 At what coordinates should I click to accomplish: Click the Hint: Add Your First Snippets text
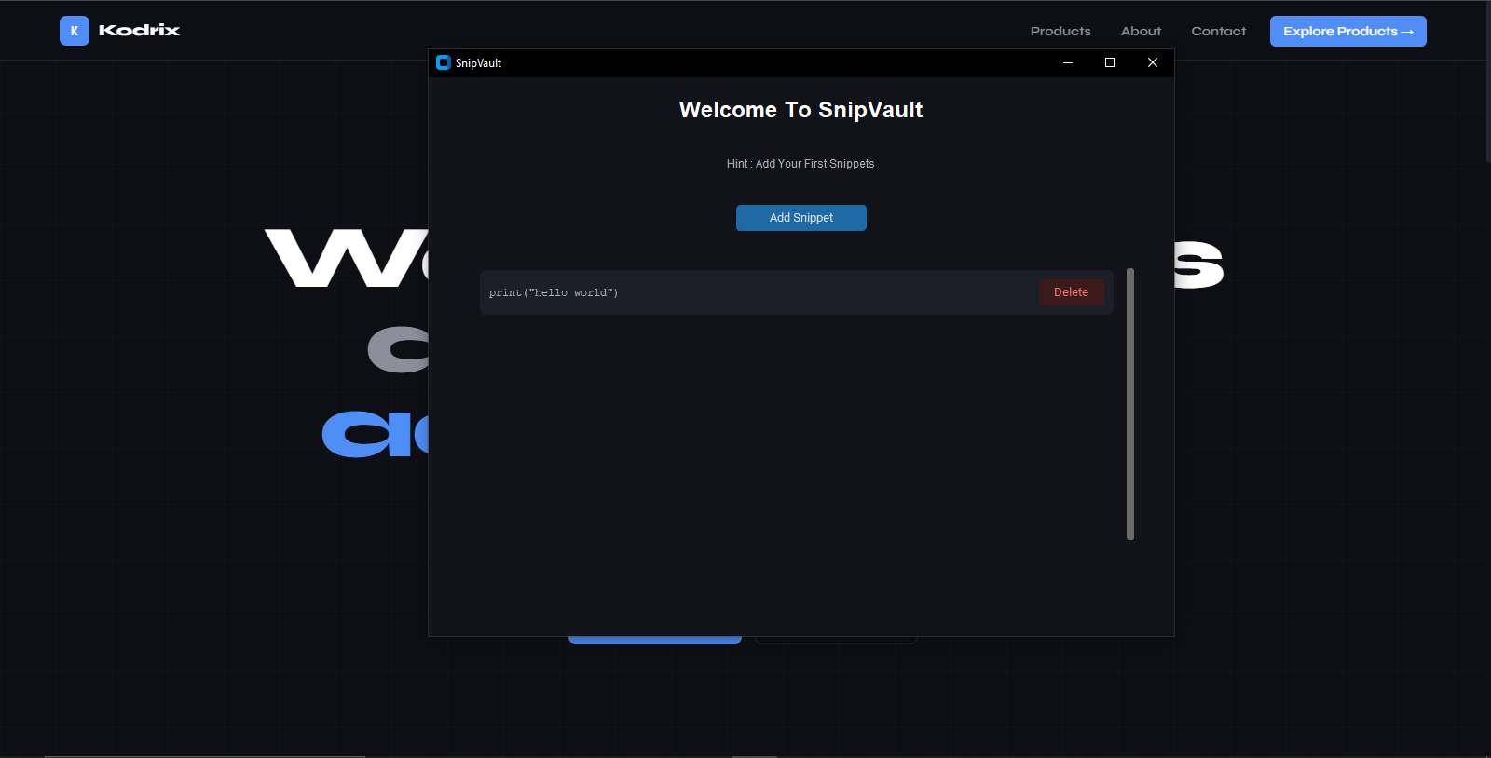[x=800, y=164]
